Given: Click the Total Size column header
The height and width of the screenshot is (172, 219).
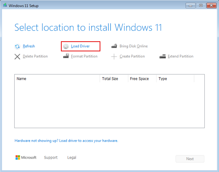Looking at the screenshot, I should [114, 79].
